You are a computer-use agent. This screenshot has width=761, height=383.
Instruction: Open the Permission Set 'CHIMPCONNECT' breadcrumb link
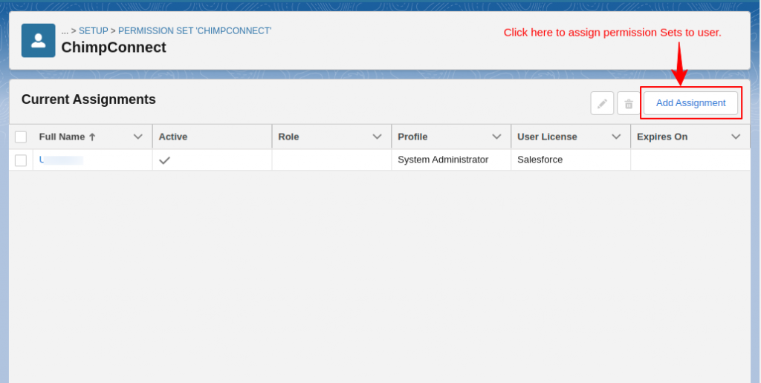[195, 31]
